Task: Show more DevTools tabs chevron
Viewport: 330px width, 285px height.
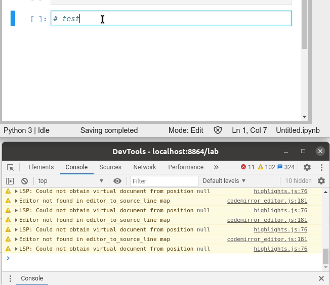Action: point(216,167)
